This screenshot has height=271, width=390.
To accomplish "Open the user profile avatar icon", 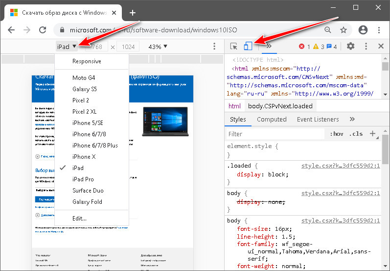I will tap(363, 30).
